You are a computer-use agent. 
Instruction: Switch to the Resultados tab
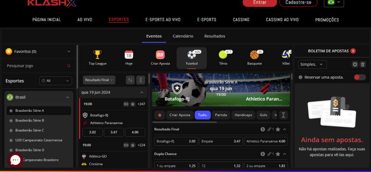pos(214,36)
